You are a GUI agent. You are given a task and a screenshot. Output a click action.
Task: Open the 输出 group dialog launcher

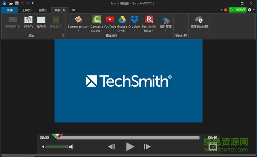coord(63,36)
